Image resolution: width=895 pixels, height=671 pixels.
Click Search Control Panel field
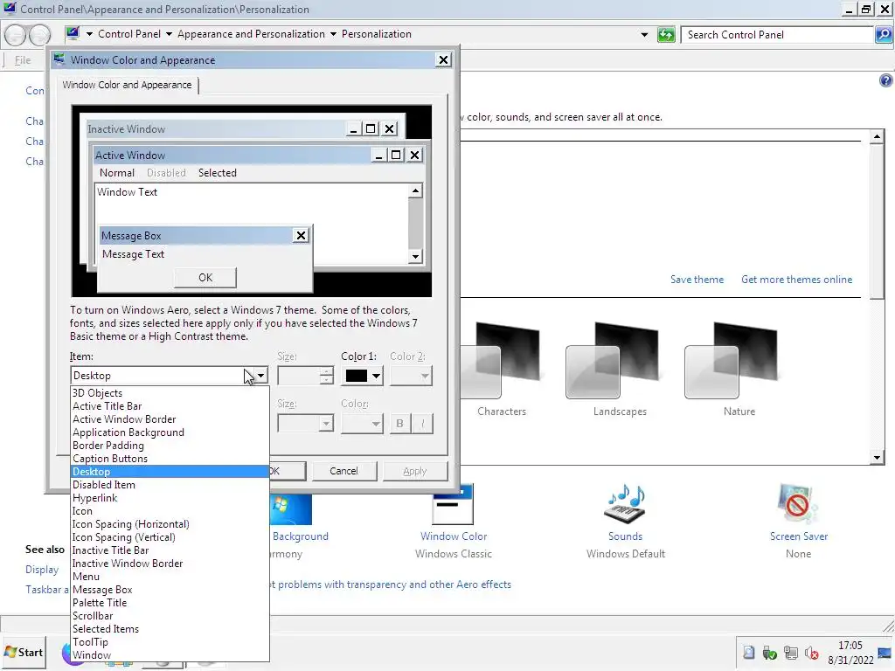[777, 35]
